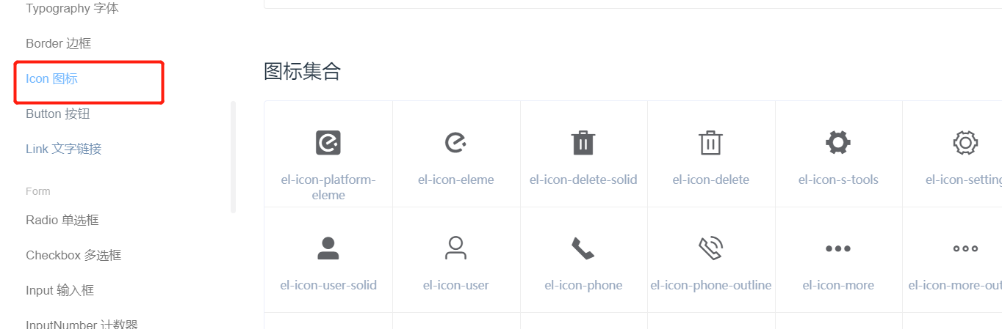Viewport: 1002px width, 329px height.
Task: Go to Button 按钮 page
Action: pyautogui.click(x=57, y=114)
